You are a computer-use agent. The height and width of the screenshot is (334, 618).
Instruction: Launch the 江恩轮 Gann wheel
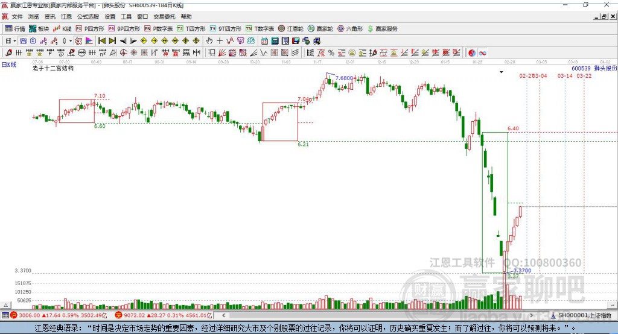tap(291, 29)
